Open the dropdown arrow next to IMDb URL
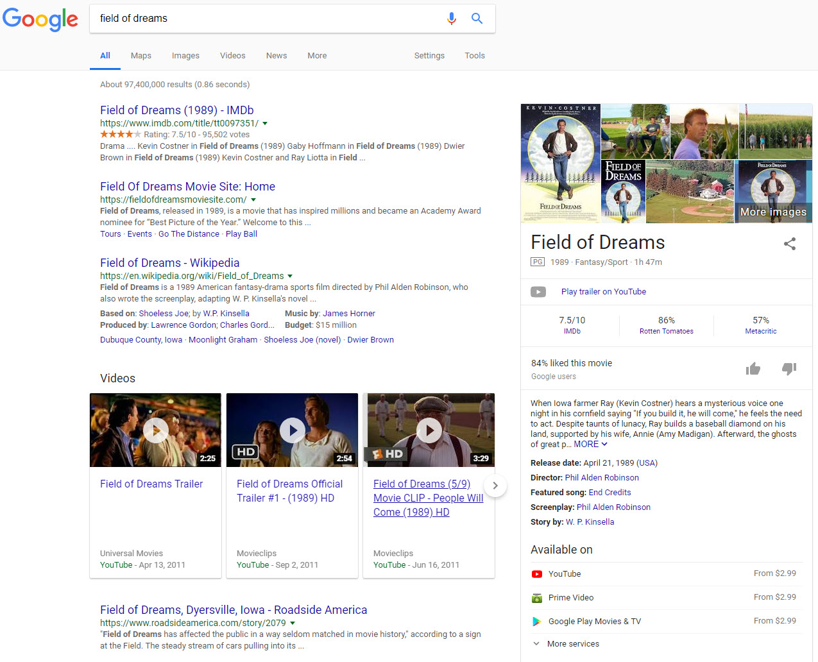 [x=265, y=123]
